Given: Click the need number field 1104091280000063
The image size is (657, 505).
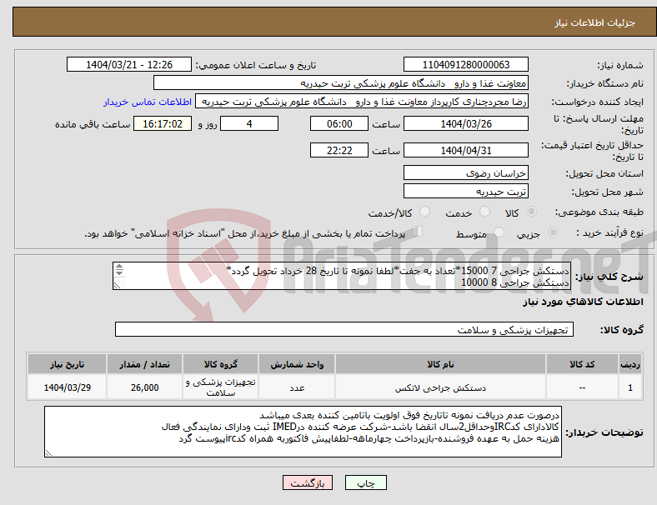Looking at the screenshot, I should click(x=466, y=64).
